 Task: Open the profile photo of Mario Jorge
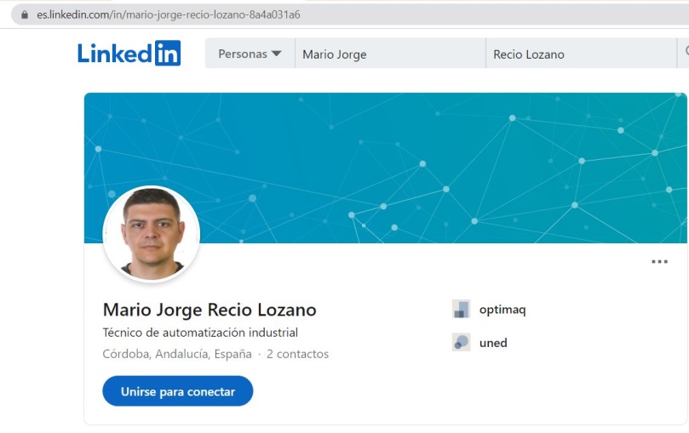[152, 233]
